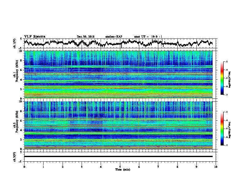Click the "start UT = 19: 0 : 1" text
Image resolution: width=243 pixels, height=187 pixels.
[x=148, y=37]
